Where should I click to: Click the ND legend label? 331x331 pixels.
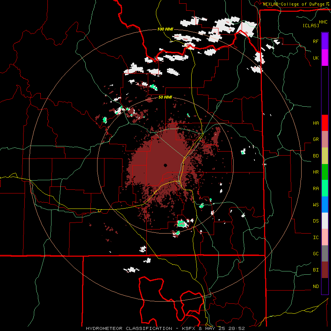point(316,286)
